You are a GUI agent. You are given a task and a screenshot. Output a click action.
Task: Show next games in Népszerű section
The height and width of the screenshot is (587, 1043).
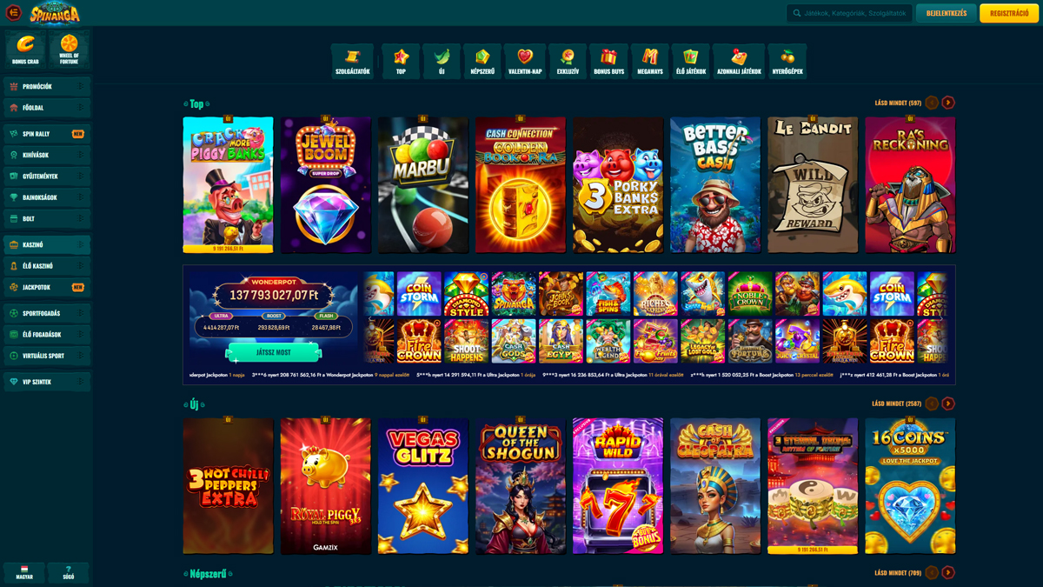click(x=948, y=572)
